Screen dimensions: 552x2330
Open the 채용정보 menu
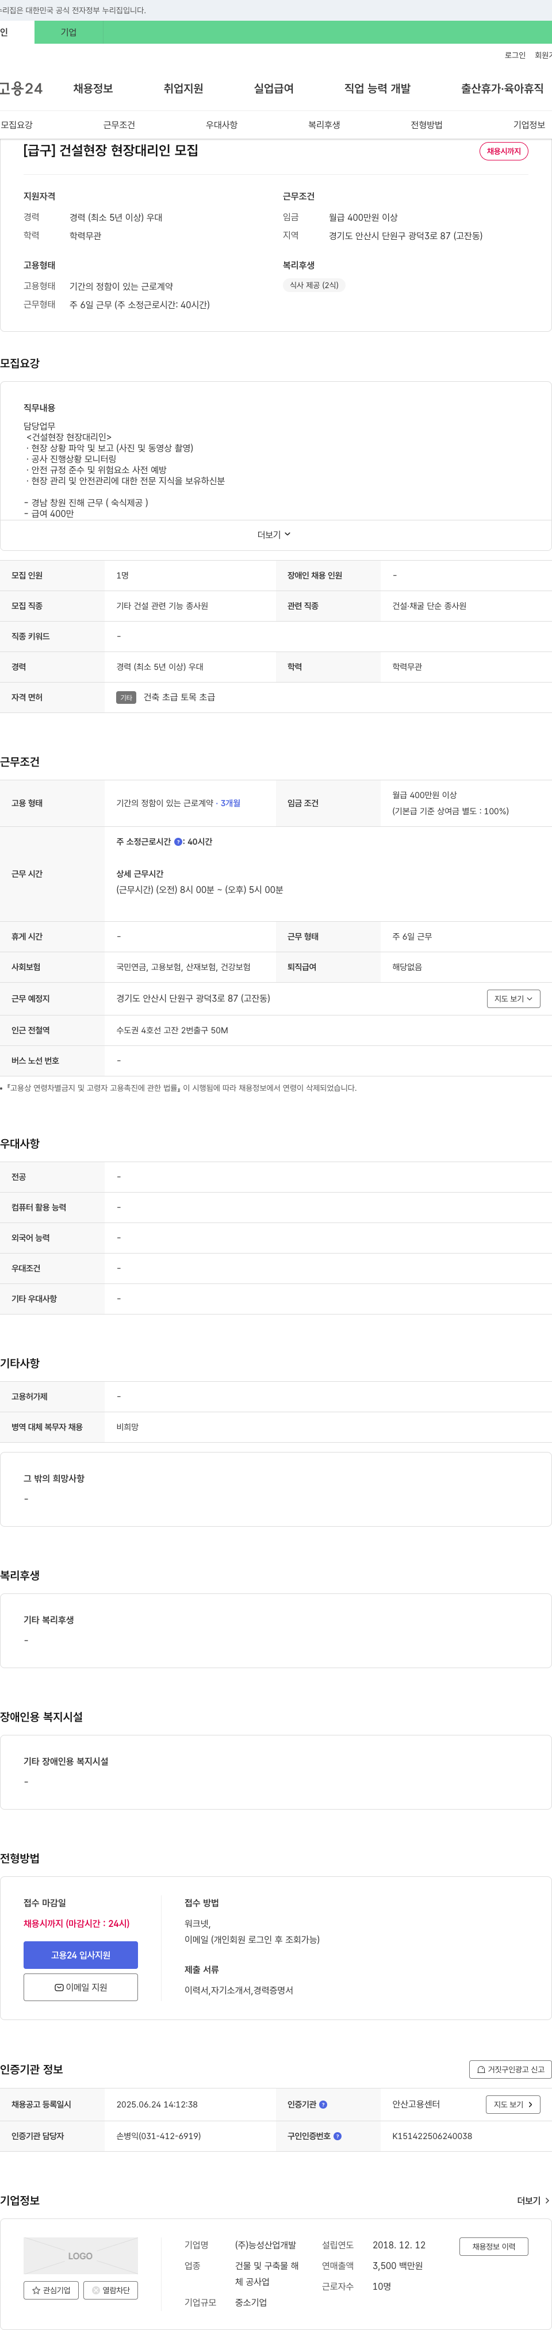(x=93, y=89)
